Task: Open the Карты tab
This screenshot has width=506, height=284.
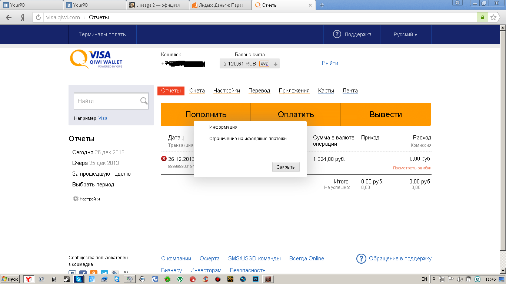Action: pyautogui.click(x=326, y=91)
